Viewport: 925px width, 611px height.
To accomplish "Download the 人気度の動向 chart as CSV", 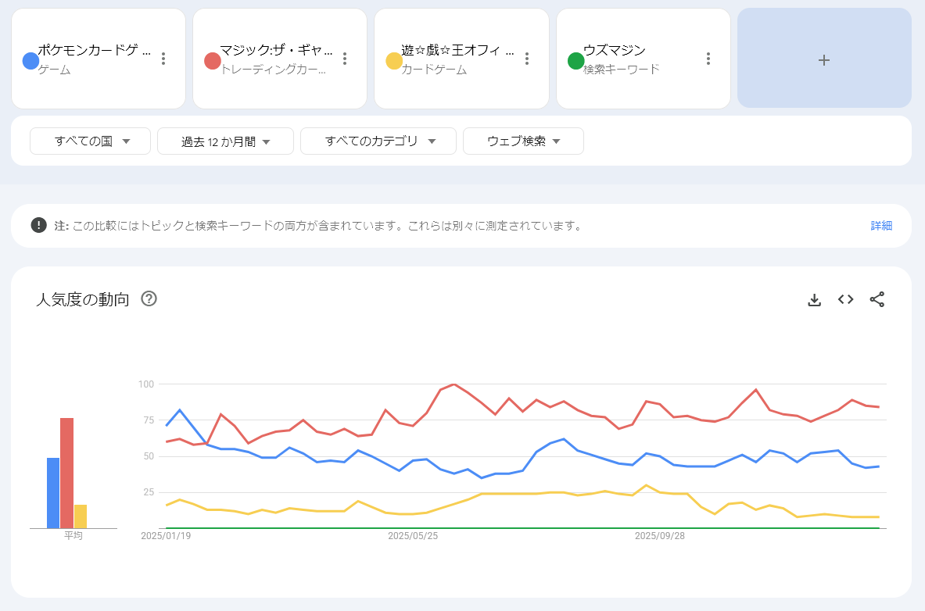I will click(x=814, y=299).
